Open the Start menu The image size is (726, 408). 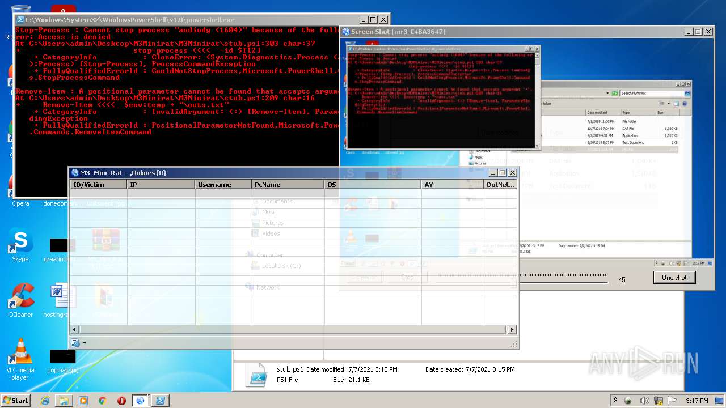[x=16, y=400]
